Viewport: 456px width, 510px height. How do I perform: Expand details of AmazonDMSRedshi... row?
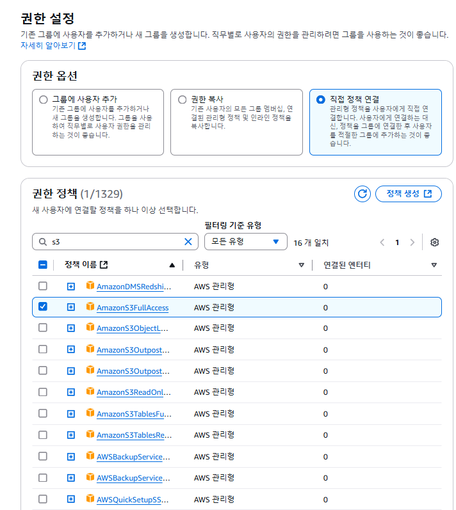(x=71, y=287)
